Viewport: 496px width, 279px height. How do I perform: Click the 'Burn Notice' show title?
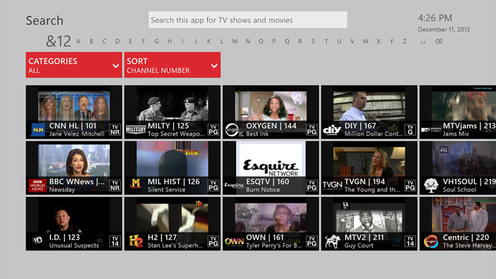pos(263,190)
